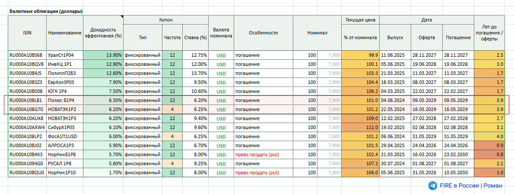Select the bond name 'НОВАТЭК1Р3'
Screen dimensions: 514x194
(65, 118)
